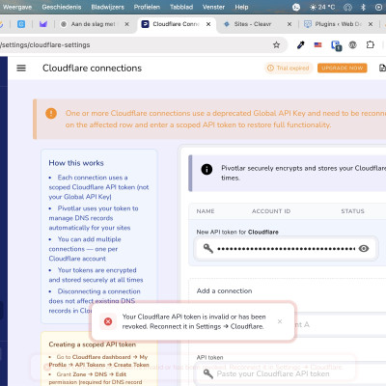The image size is (386, 386).
Task: Click the eyedropper extension icon
Action: pyautogui.click(x=300, y=45)
